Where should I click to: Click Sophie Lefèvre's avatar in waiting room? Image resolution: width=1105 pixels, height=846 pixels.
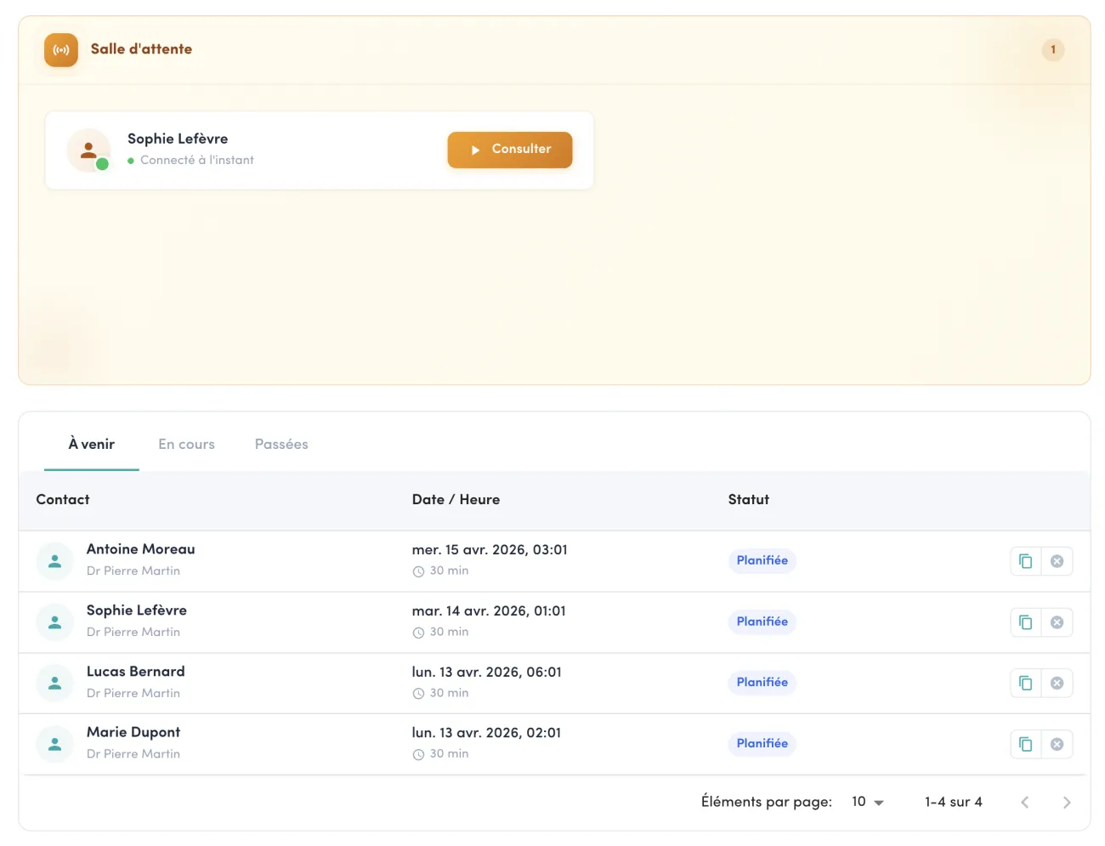(x=89, y=150)
